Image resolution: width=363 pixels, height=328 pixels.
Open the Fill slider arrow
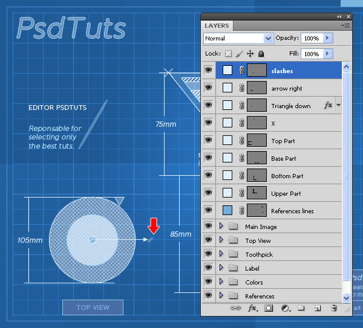pos(327,54)
